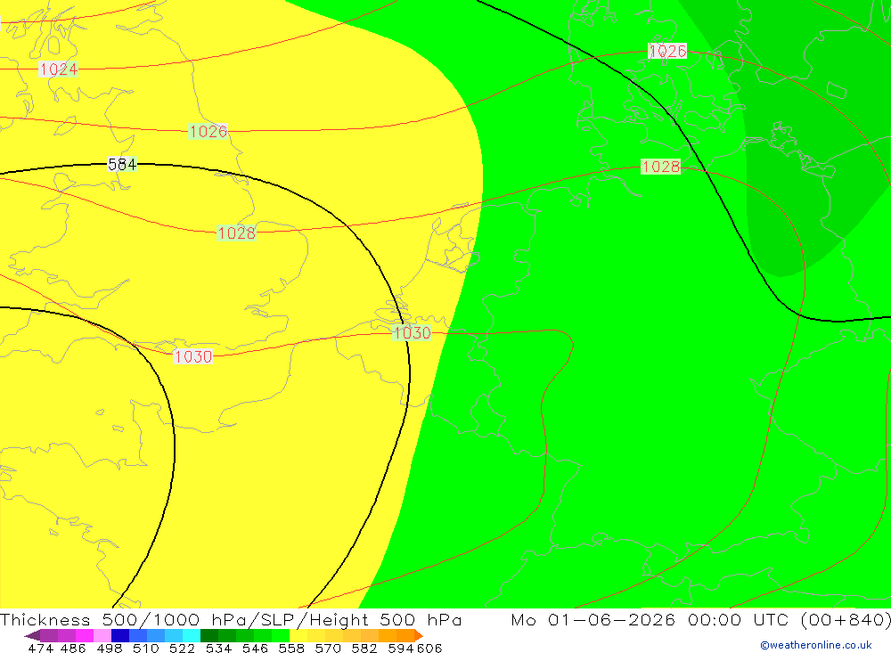
Task: Pick the bright yellow swatch above 558
Action: tap(298, 635)
